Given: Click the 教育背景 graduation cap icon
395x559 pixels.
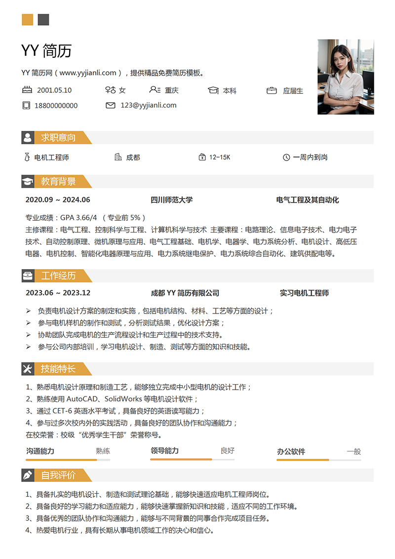Looking at the screenshot, I should pos(28,181).
